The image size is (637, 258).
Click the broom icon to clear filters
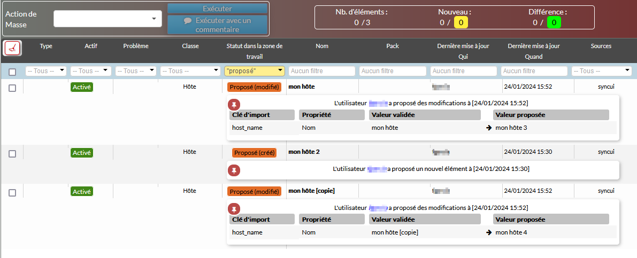tap(12, 48)
